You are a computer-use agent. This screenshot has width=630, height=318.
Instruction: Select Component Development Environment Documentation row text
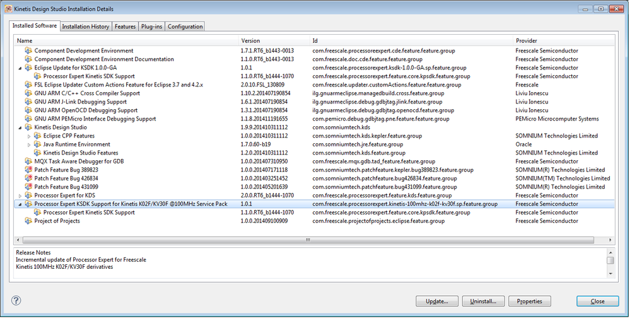tap(104, 59)
